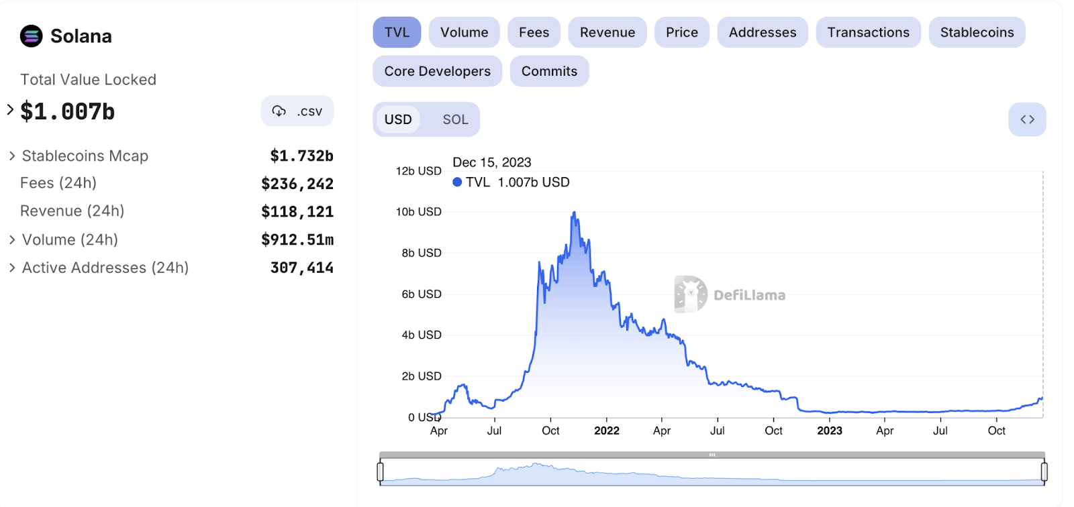Expand the Stablecoins Mcap row
The height and width of the screenshot is (507, 1074).
[12, 156]
